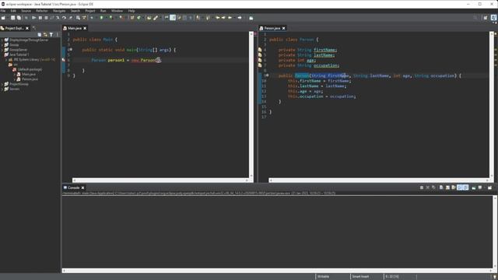This screenshot has width=498, height=280.
Task: Expand the ProjectGossip project
Action: [2, 84]
